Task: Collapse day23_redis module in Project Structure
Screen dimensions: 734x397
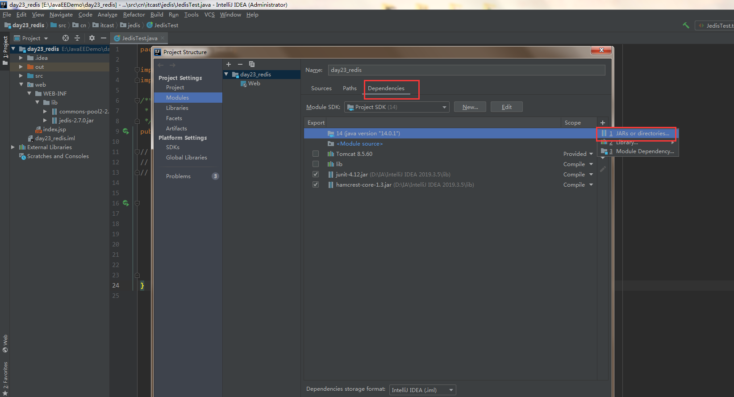Action: coord(226,75)
